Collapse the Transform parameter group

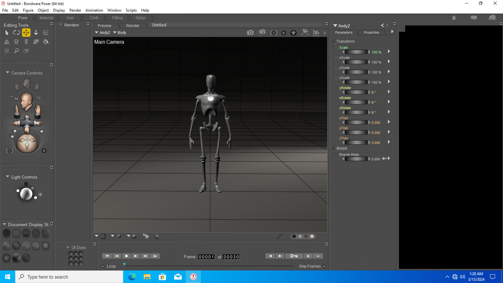click(x=334, y=42)
